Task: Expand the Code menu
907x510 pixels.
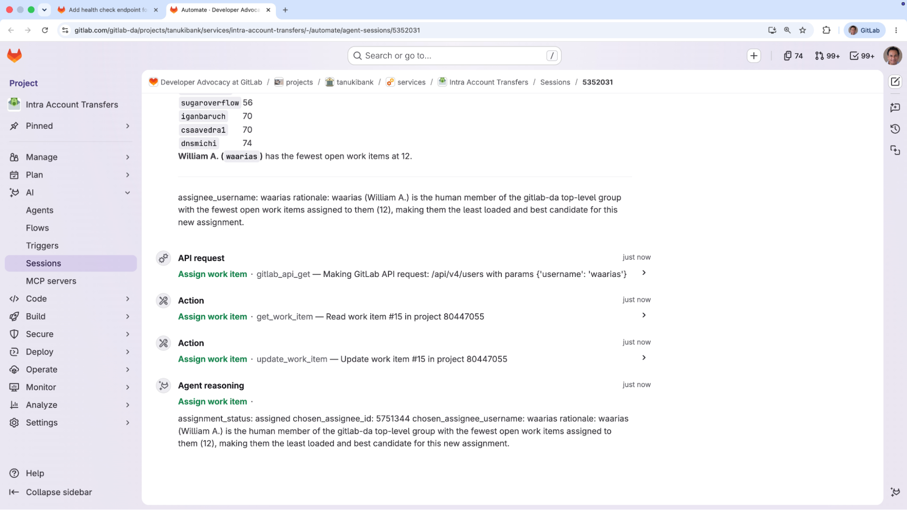Action: (x=70, y=299)
